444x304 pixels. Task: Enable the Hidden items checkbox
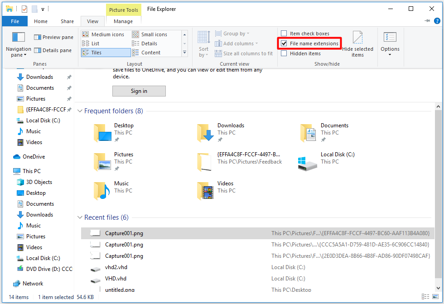(x=284, y=53)
